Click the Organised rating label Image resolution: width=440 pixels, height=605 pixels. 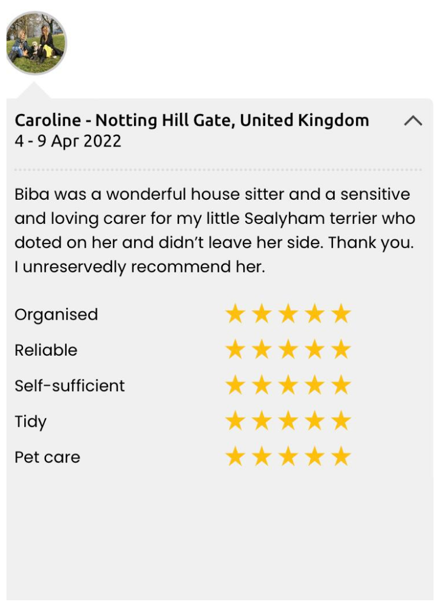56,314
